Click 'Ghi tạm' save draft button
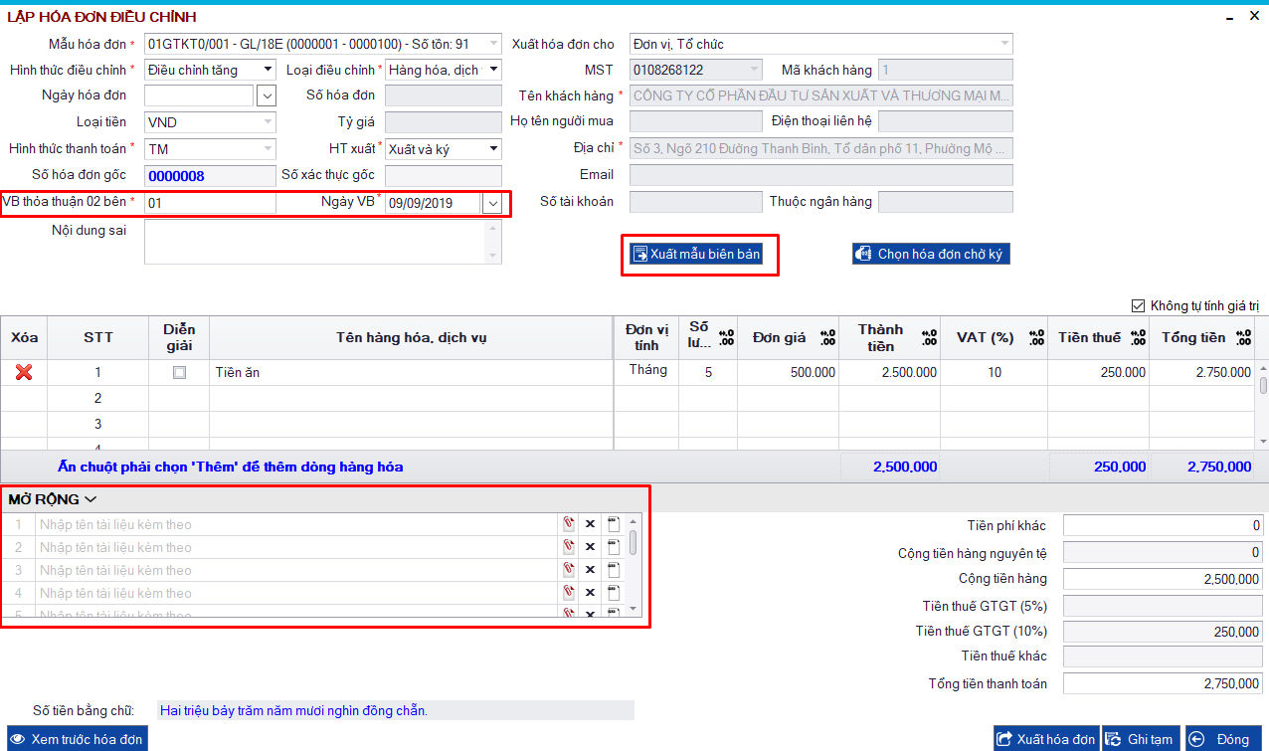Screen dimensions: 1269x751 pyautogui.click(x=1141, y=739)
